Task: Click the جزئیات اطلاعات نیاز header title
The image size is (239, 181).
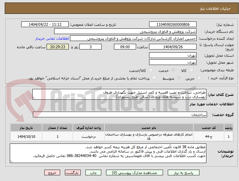Action: 215,9
